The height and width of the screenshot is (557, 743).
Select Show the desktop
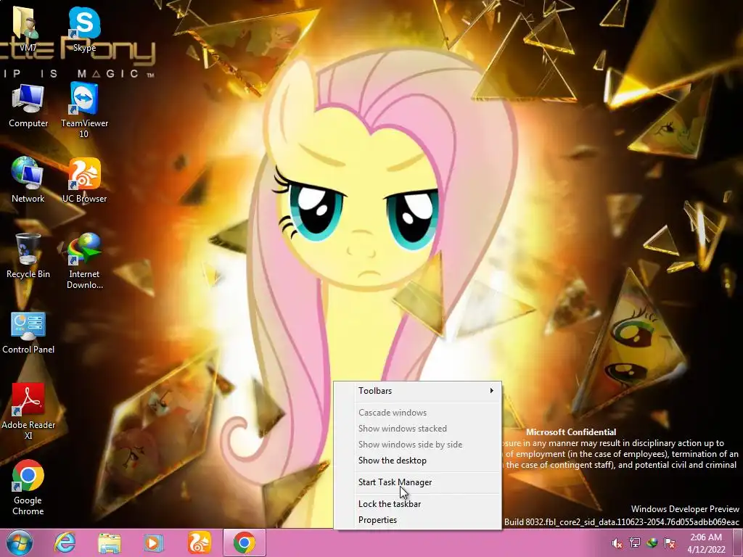tap(417, 461)
